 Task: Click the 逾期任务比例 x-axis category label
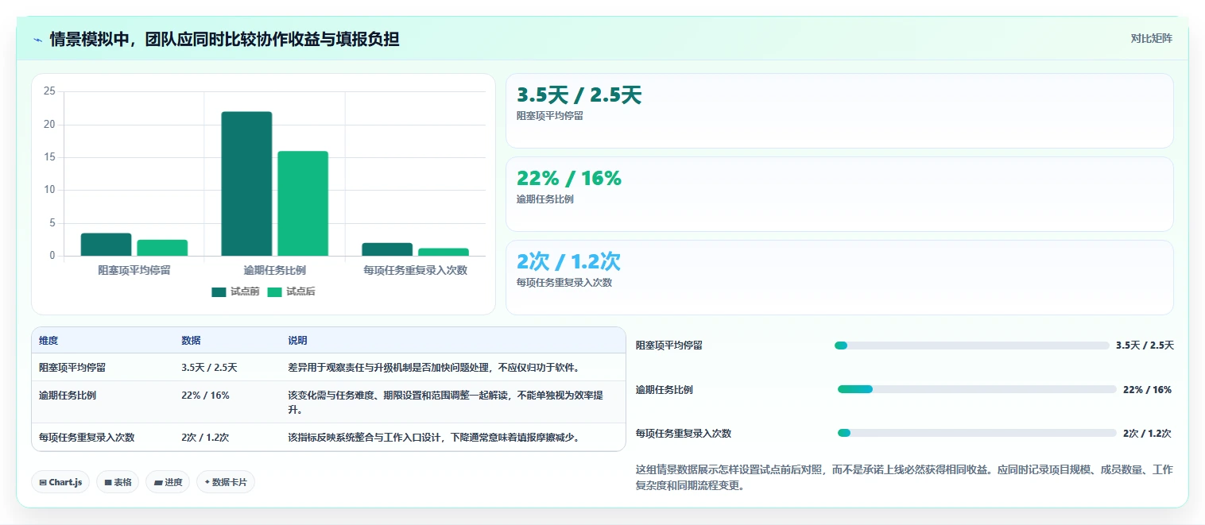click(274, 270)
